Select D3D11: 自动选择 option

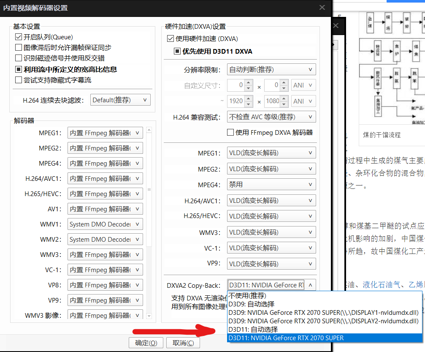(x=325, y=329)
